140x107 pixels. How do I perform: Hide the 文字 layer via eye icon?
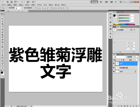click(x=114, y=64)
